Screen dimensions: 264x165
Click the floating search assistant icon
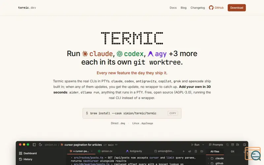(253, 154)
